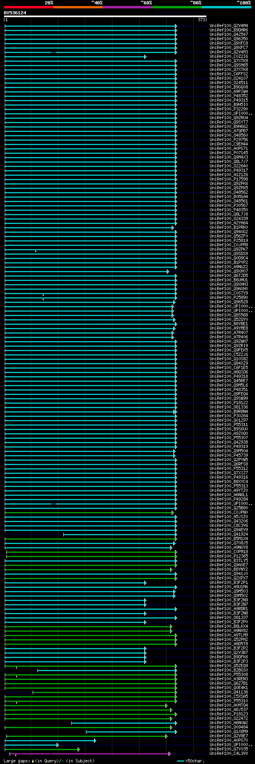Click the purple ~60% identity legend segment
This screenshot has height=764, width=255.
click(127, 7)
